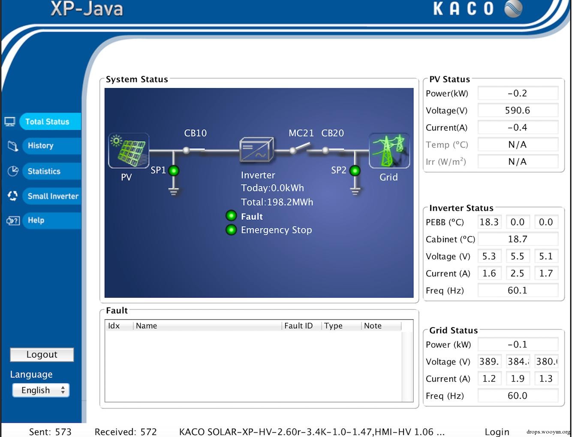Click the Small Inverter recycle icon
This screenshot has width=572, height=437.
point(12,196)
